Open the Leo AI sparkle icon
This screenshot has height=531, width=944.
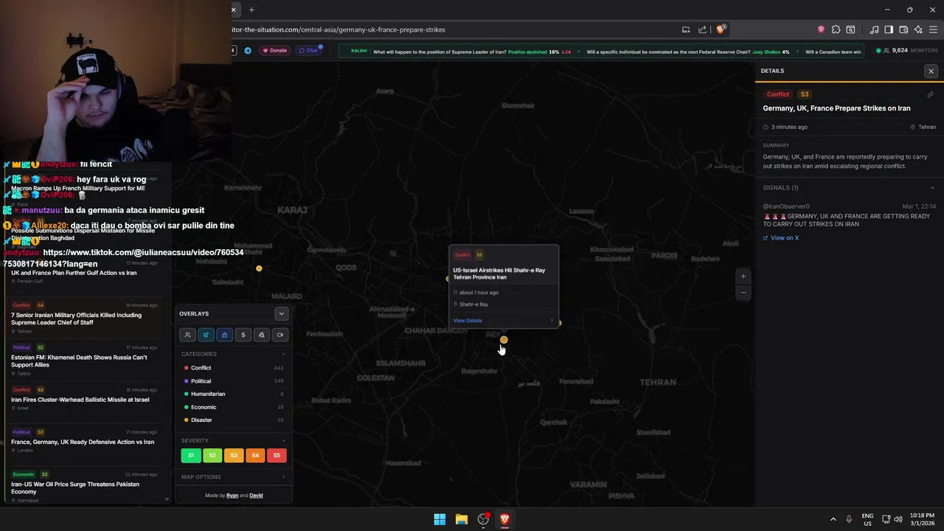point(918,29)
